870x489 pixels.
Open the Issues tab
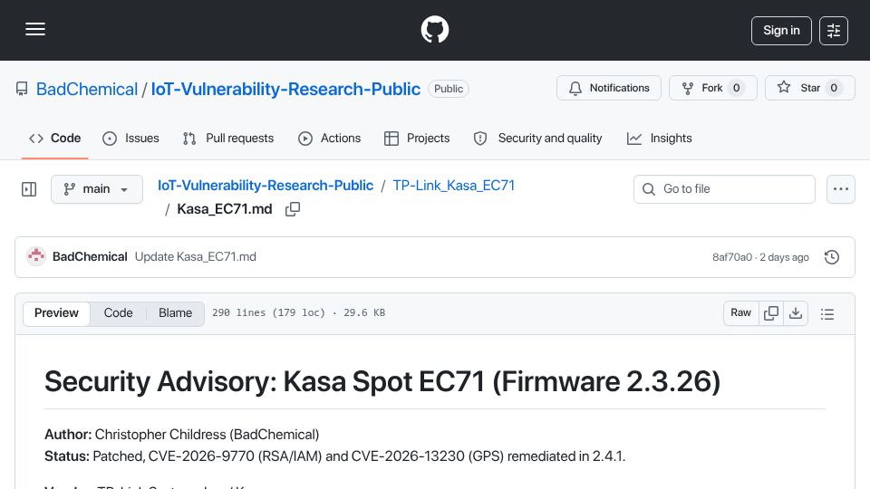pyautogui.click(x=130, y=138)
